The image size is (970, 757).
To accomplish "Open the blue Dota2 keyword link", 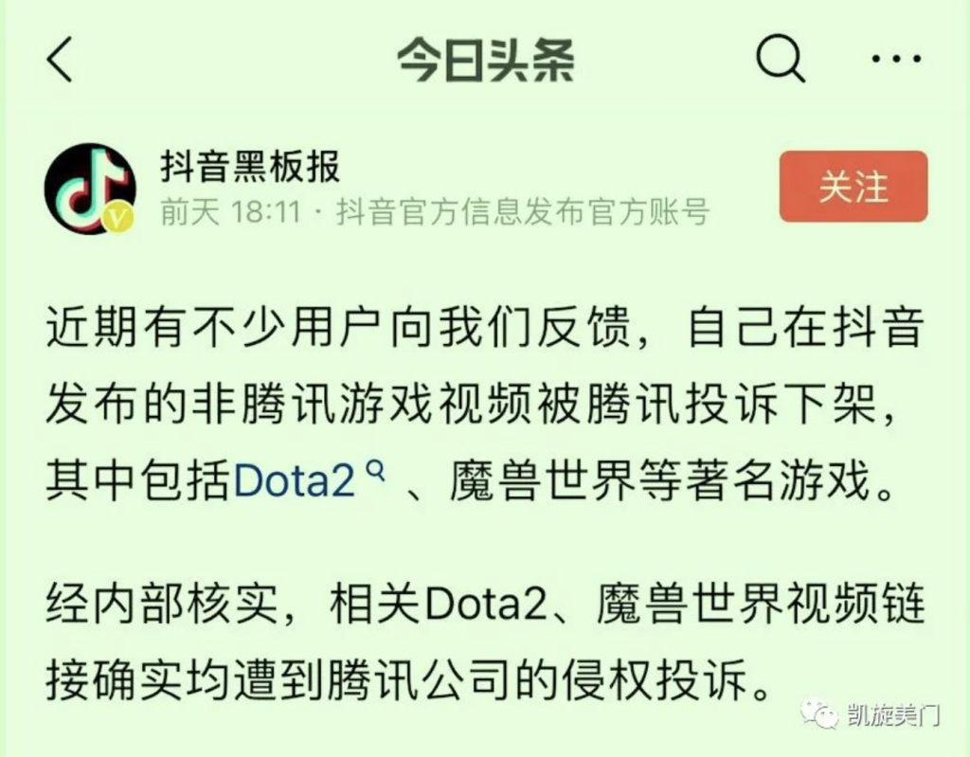I will tap(295, 481).
